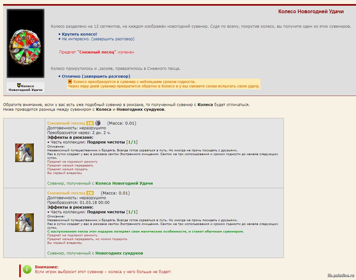The height and width of the screenshot is (280, 356).
Task: Click the ER badge on the chest souvenir
Action: (x=90, y=193)
